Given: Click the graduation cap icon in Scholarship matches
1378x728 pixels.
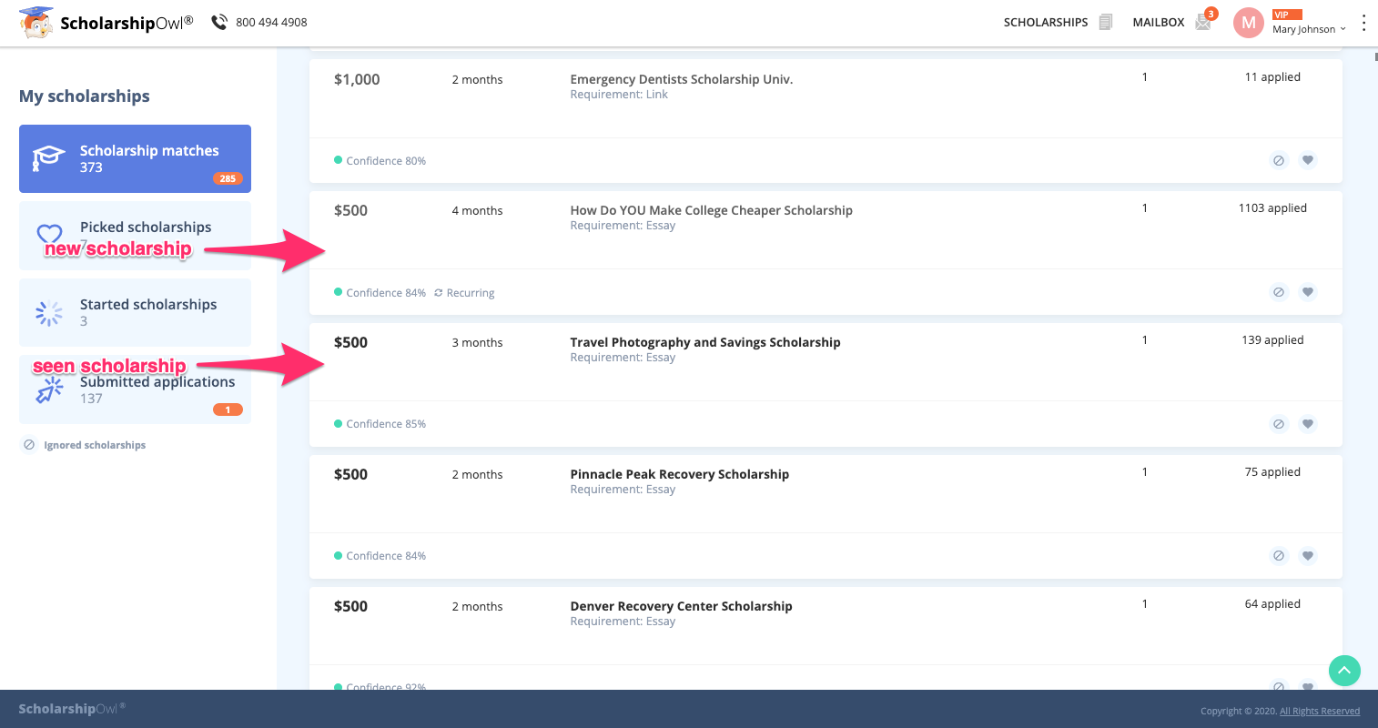Looking at the screenshot, I should point(48,158).
